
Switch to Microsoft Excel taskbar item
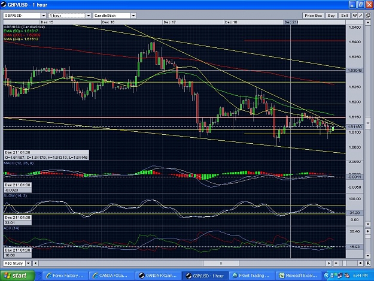[x=298, y=276]
